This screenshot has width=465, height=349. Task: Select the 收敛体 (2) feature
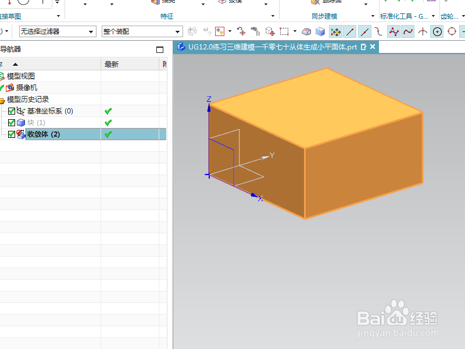(x=43, y=134)
